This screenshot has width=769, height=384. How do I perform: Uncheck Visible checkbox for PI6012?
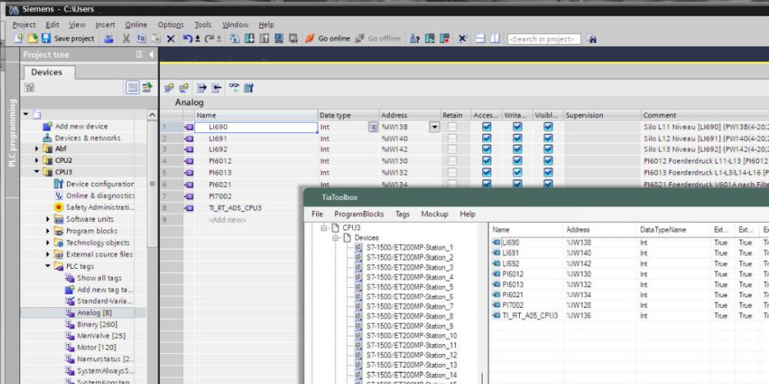[548, 161]
